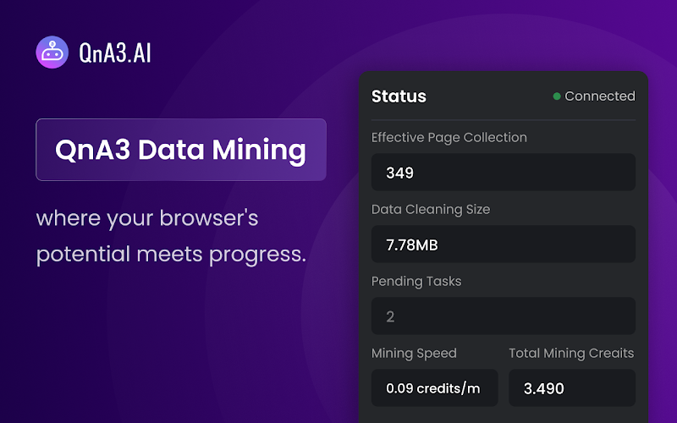Image resolution: width=677 pixels, height=423 pixels.
Task: Click the Total Mining Creaits label
Action: [571, 353]
